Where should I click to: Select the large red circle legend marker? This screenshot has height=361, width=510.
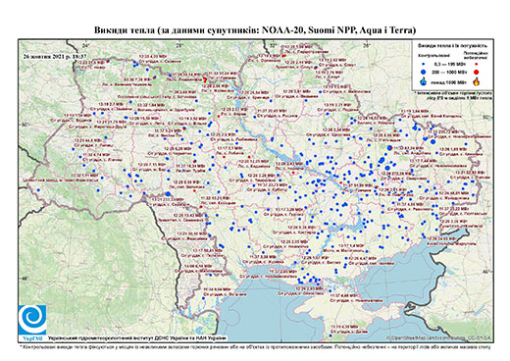coord(476,72)
